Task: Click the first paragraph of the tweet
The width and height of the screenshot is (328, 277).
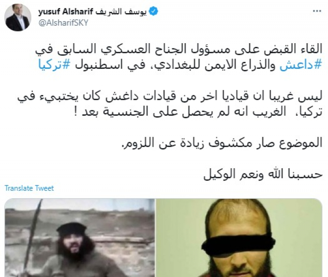Action: point(179,57)
